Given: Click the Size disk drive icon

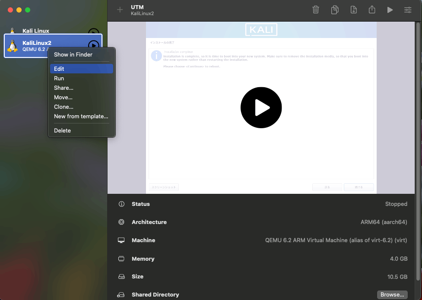Looking at the screenshot, I should point(121,277).
